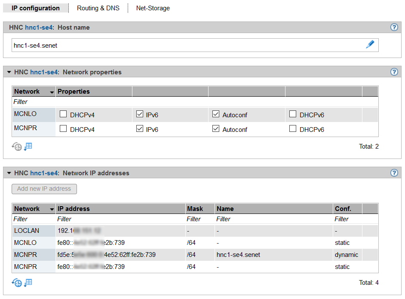
Task: Open help for the Network IP addresses section
Action: pos(394,173)
